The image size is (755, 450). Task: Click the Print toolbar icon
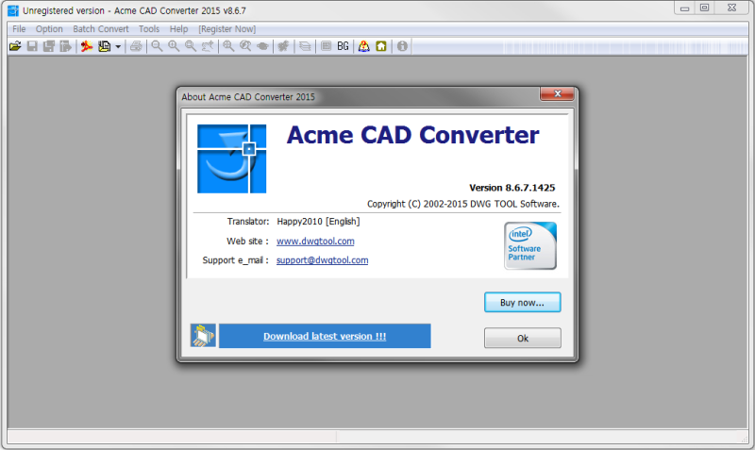[136, 46]
